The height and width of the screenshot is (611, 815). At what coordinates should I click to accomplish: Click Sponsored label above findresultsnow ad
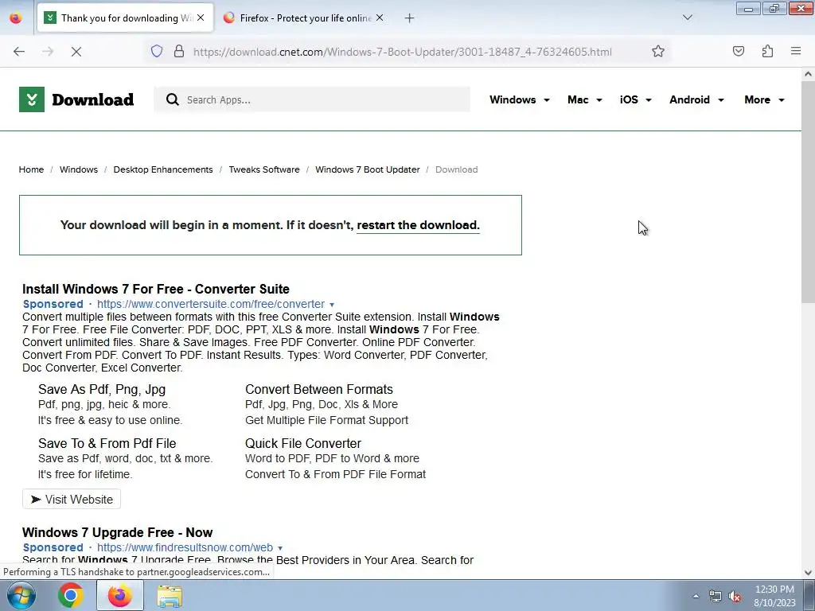[x=53, y=547]
